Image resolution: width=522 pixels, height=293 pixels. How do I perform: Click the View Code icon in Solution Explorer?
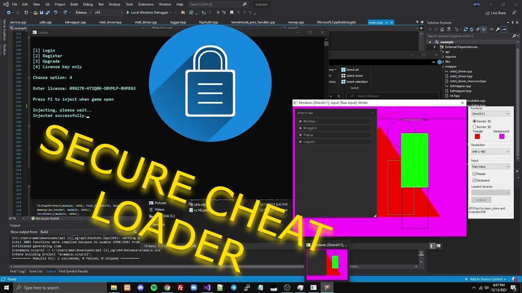click(492, 29)
